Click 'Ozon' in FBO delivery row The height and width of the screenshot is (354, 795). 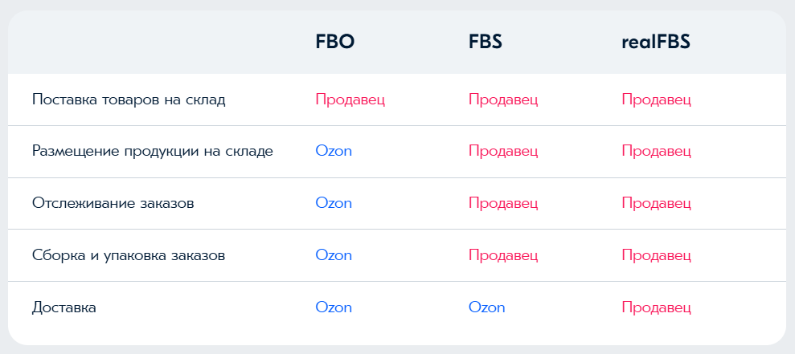(334, 307)
